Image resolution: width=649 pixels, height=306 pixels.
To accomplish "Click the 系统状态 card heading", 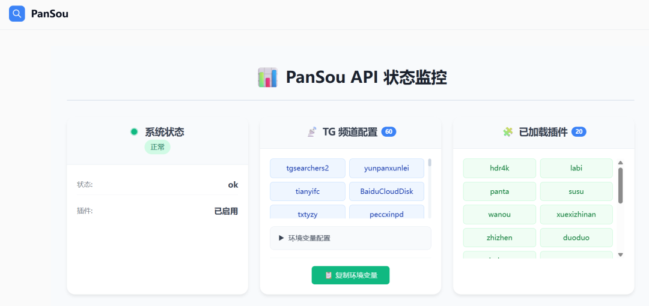I will coord(164,132).
